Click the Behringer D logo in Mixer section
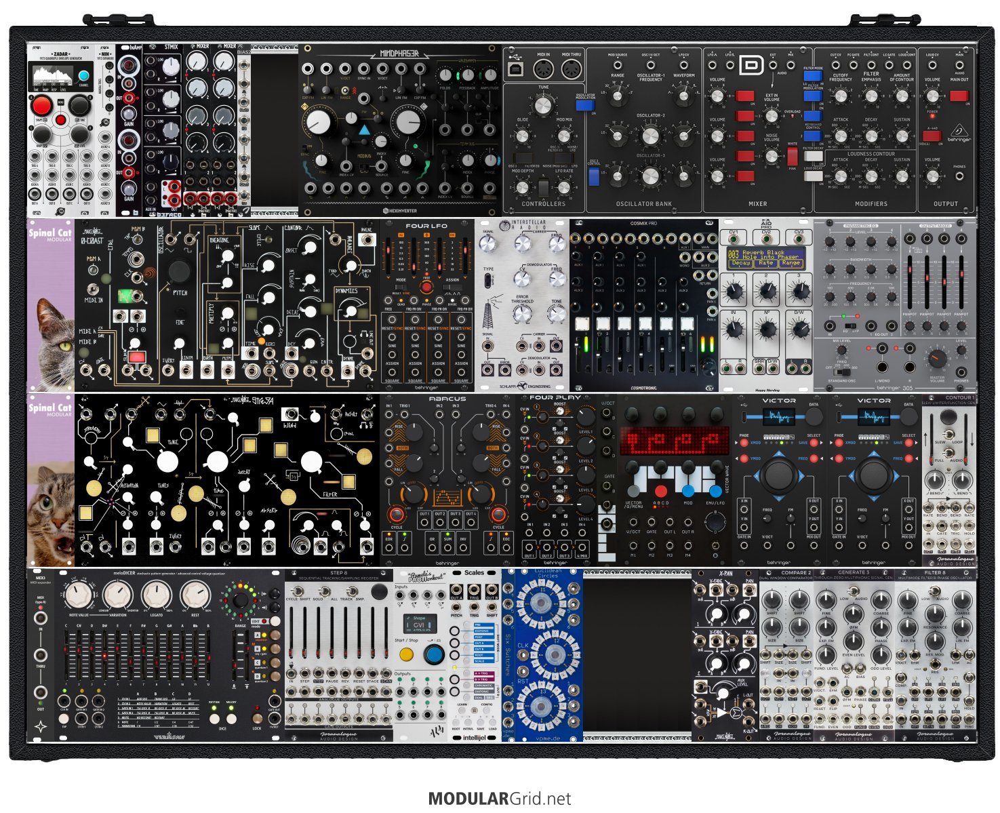Image resolution: width=1000 pixels, height=813 pixels. tap(751, 65)
